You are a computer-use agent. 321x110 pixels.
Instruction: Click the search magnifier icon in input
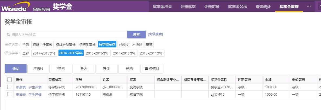pos(8,35)
